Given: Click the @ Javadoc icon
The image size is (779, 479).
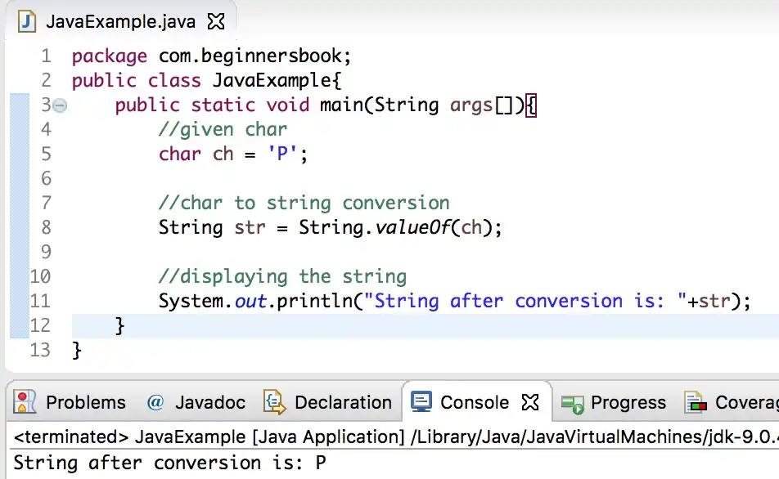Looking at the screenshot, I should tap(155, 402).
